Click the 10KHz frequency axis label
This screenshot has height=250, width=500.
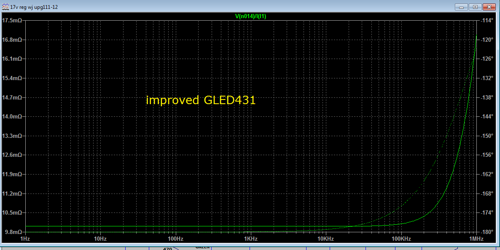pyautogui.click(x=326, y=239)
